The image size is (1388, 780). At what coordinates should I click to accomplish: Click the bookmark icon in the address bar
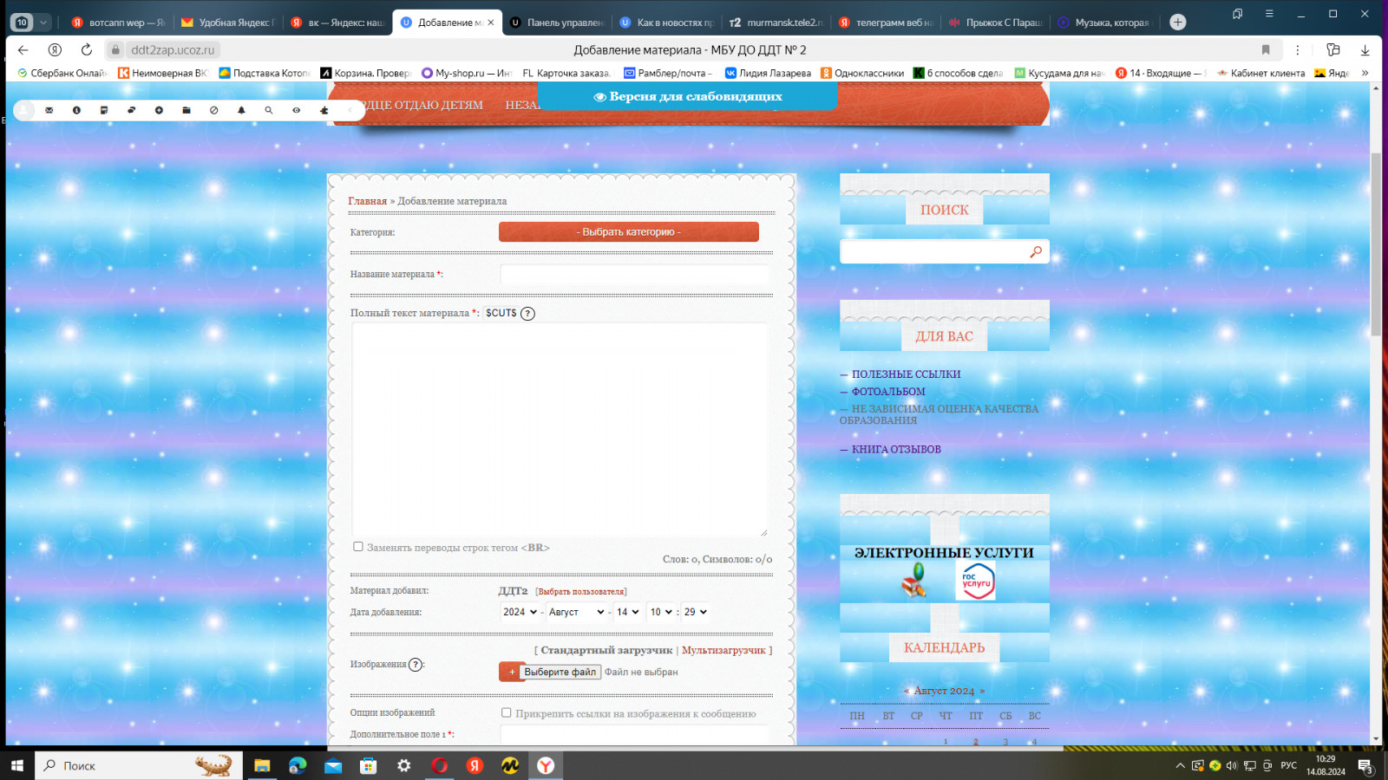pyautogui.click(x=1266, y=50)
